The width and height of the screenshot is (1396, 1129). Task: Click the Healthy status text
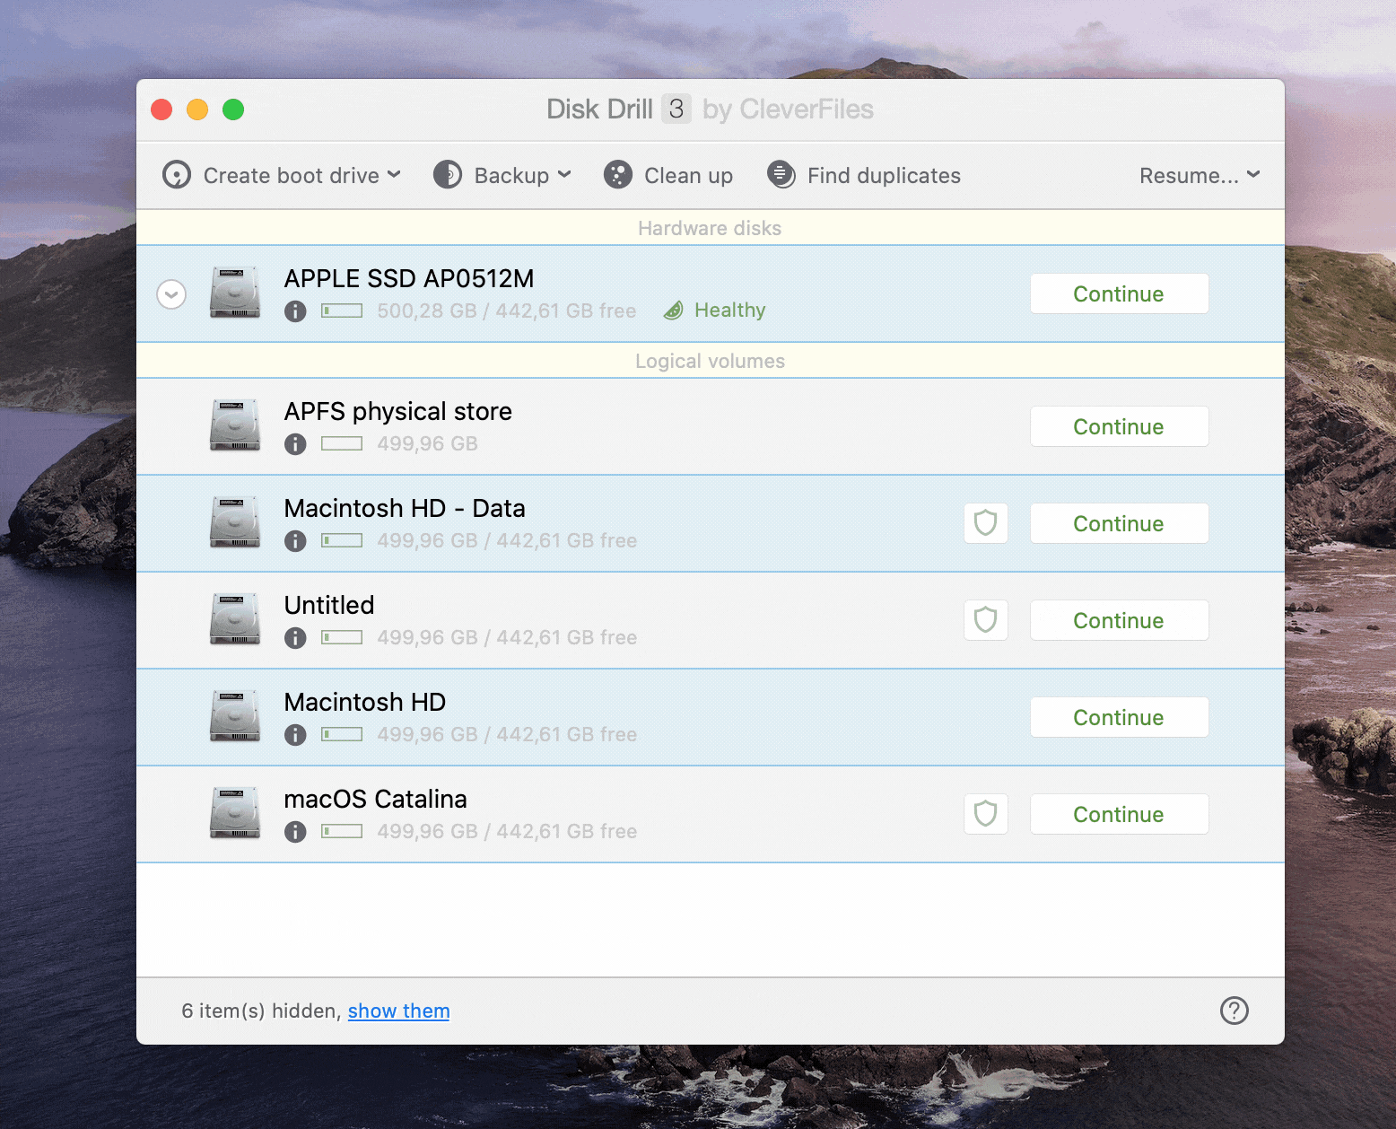pyautogui.click(x=729, y=311)
